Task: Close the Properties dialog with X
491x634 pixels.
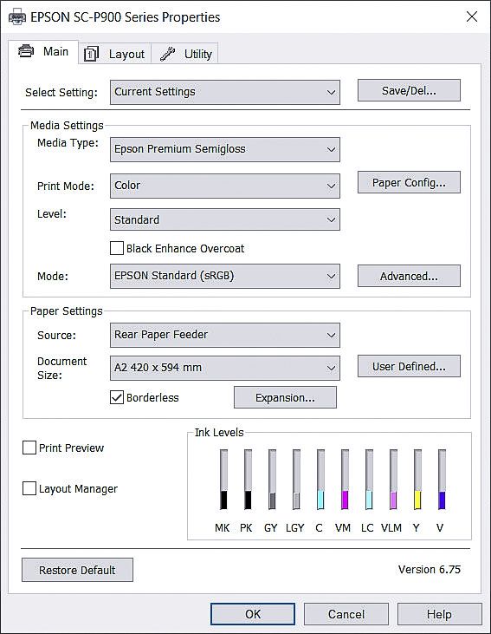Action: click(472, 16)
